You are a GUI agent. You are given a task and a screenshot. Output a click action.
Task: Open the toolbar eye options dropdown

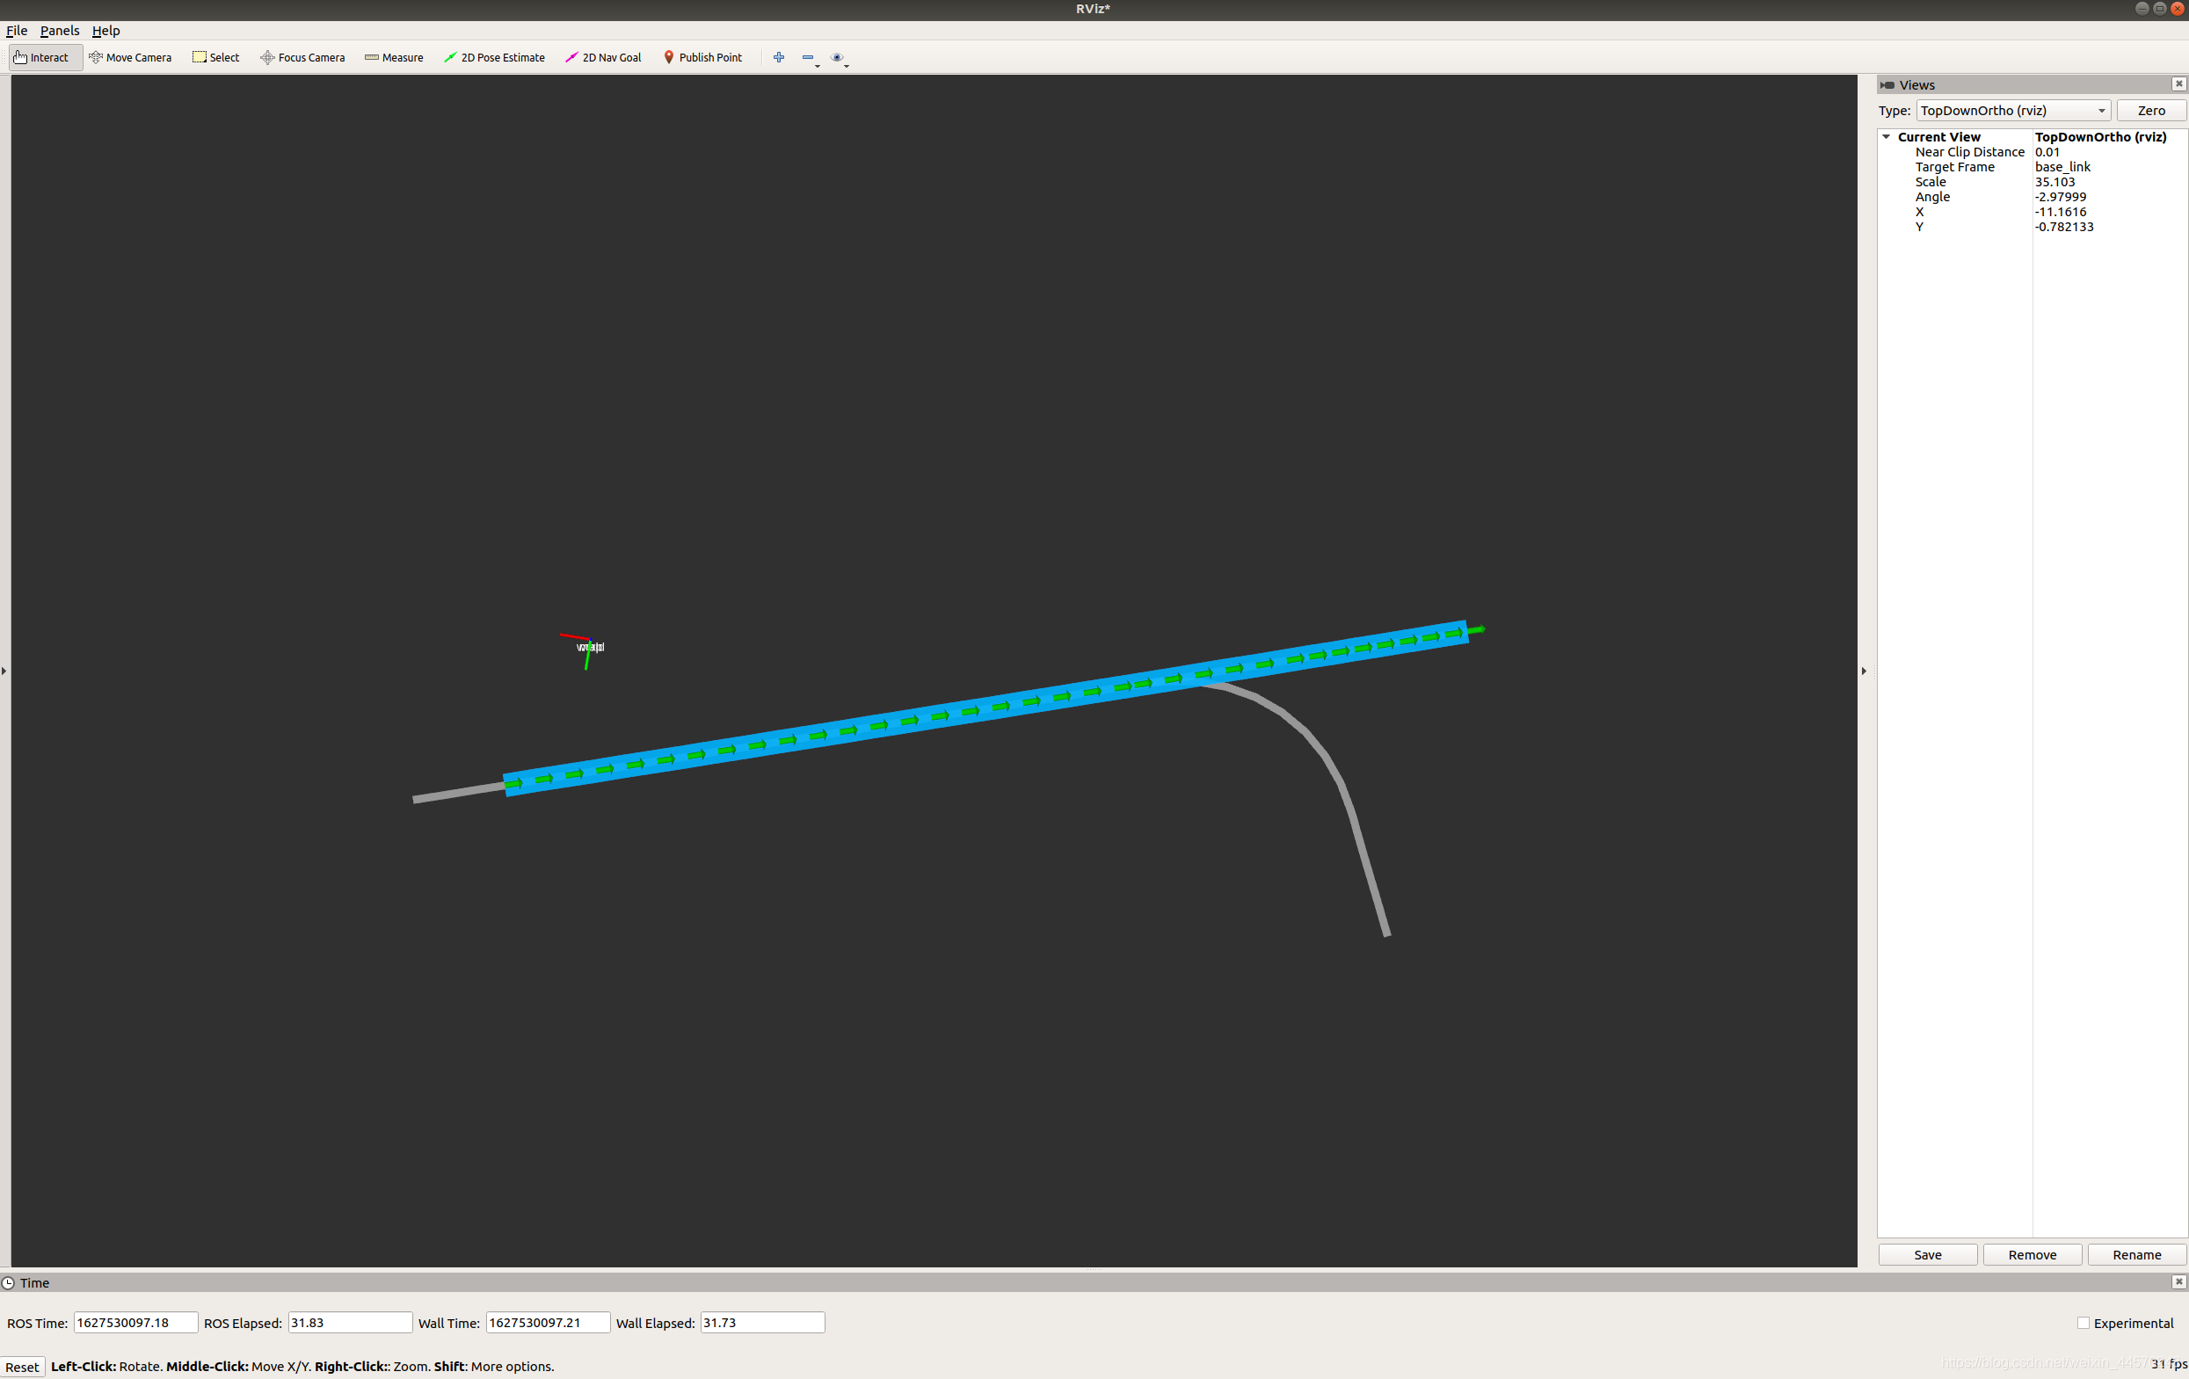tap(839, 58)
